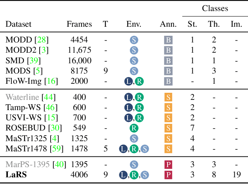The image size is (248, 184).
Task: Click the R environment icon in ROSEBUD row
Action: 134,128
